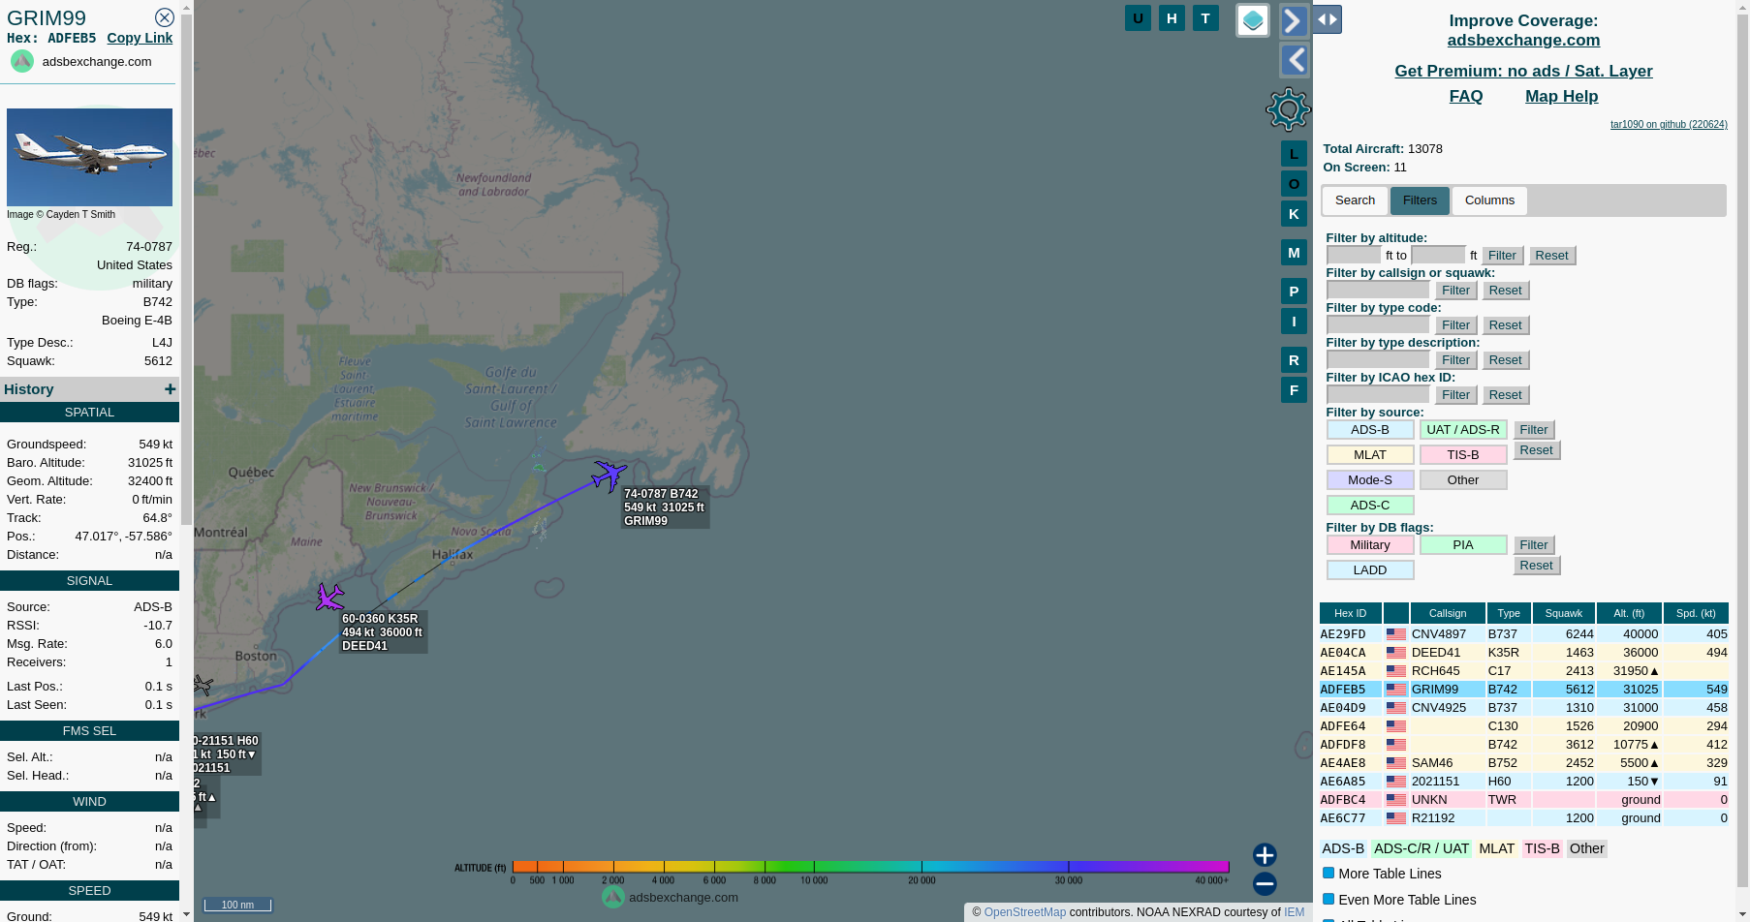Screen dimensions: 1750x922
Task: Click the left arrow sidebar button
Action: (x=1295, y=60)
